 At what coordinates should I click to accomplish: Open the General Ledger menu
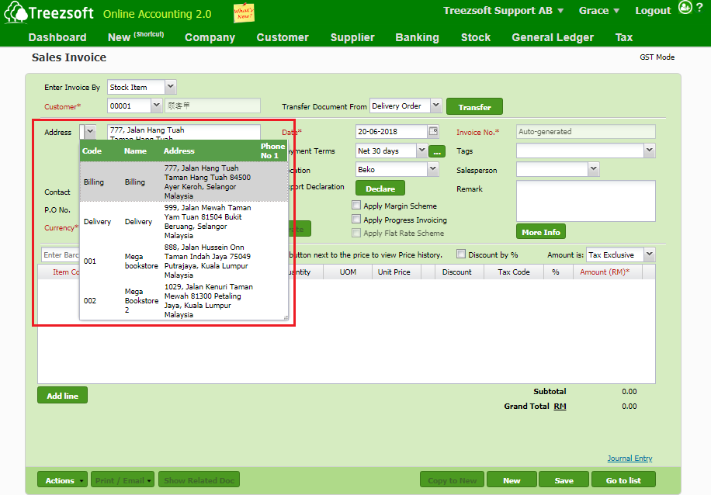pyautogui.click(x=553, y=37)
